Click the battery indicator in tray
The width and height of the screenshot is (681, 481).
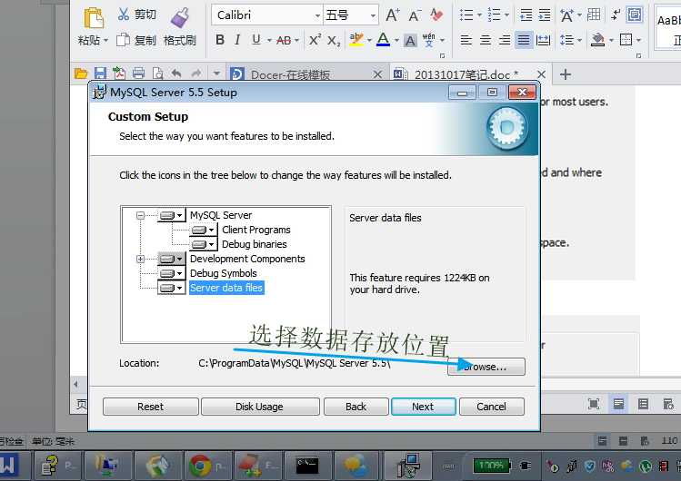(x=492, y=466)
